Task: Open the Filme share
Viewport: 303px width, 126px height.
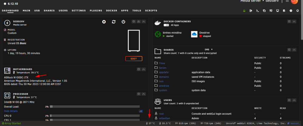Action: pos(162,63)
